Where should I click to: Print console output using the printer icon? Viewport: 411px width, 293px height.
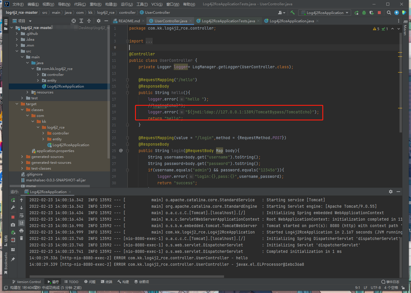(x=21, y=231)
